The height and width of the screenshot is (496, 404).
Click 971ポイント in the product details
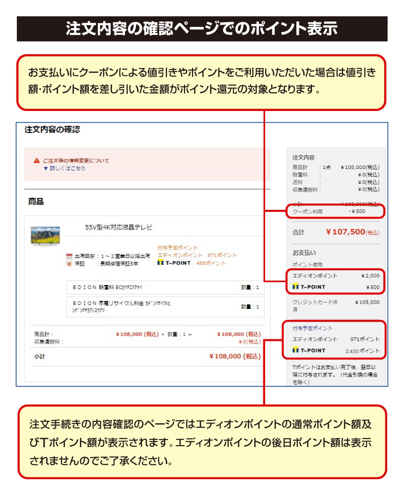point(222,255)
